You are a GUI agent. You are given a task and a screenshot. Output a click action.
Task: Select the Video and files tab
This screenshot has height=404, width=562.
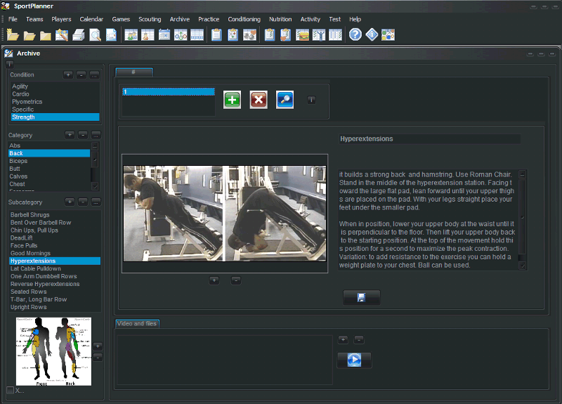click(137, 324)
